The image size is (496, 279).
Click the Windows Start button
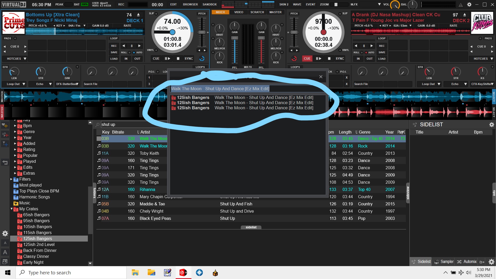pos(8,273)
